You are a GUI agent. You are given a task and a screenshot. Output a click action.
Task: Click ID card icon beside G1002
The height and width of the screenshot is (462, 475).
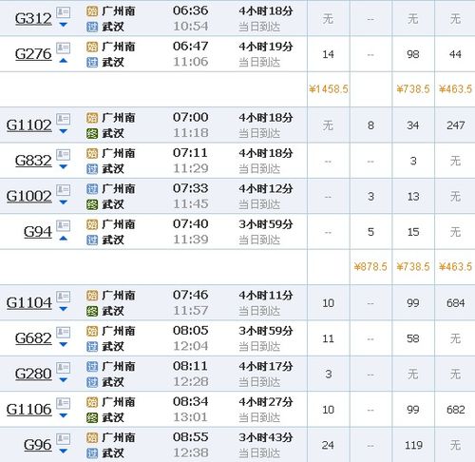(x=63, y=190)
